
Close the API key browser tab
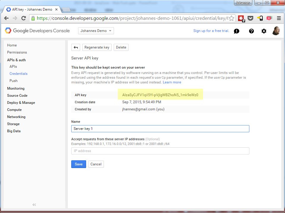coord(56,9)
